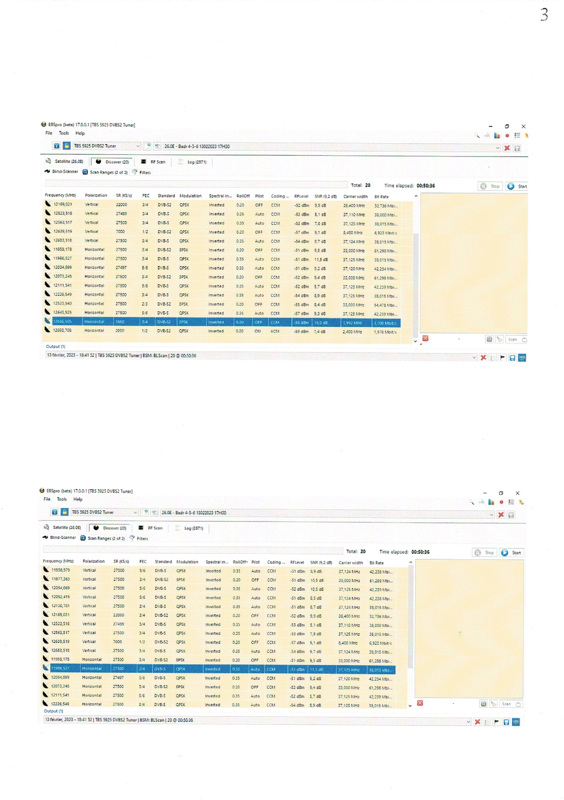Click the info icon in upper EBSpro window
This screenshot has width=564, height=800.
[x=56, y=146]
